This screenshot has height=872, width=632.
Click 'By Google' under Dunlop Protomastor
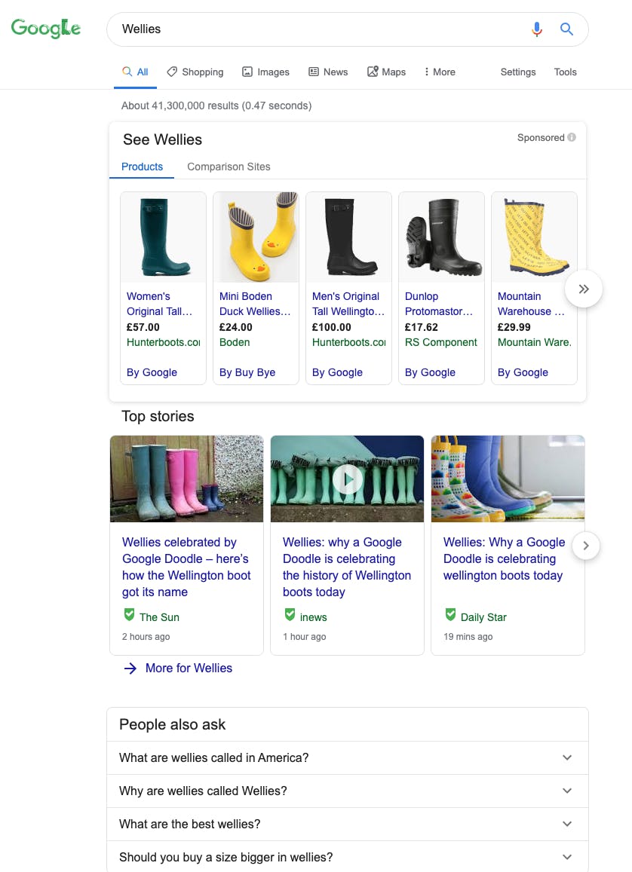pyautogui.click(x=430, y=372)
